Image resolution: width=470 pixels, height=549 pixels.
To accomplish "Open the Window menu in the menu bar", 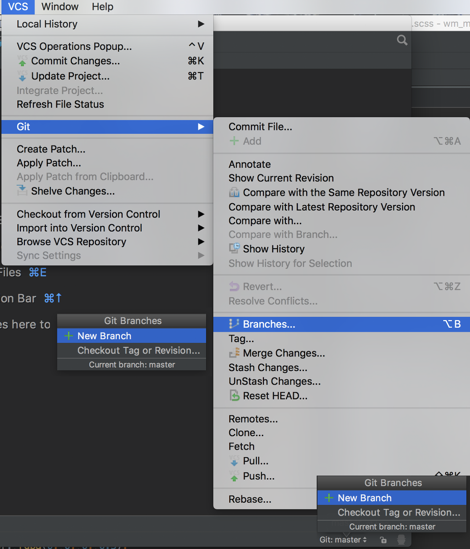I will click(x=60, y=7).
